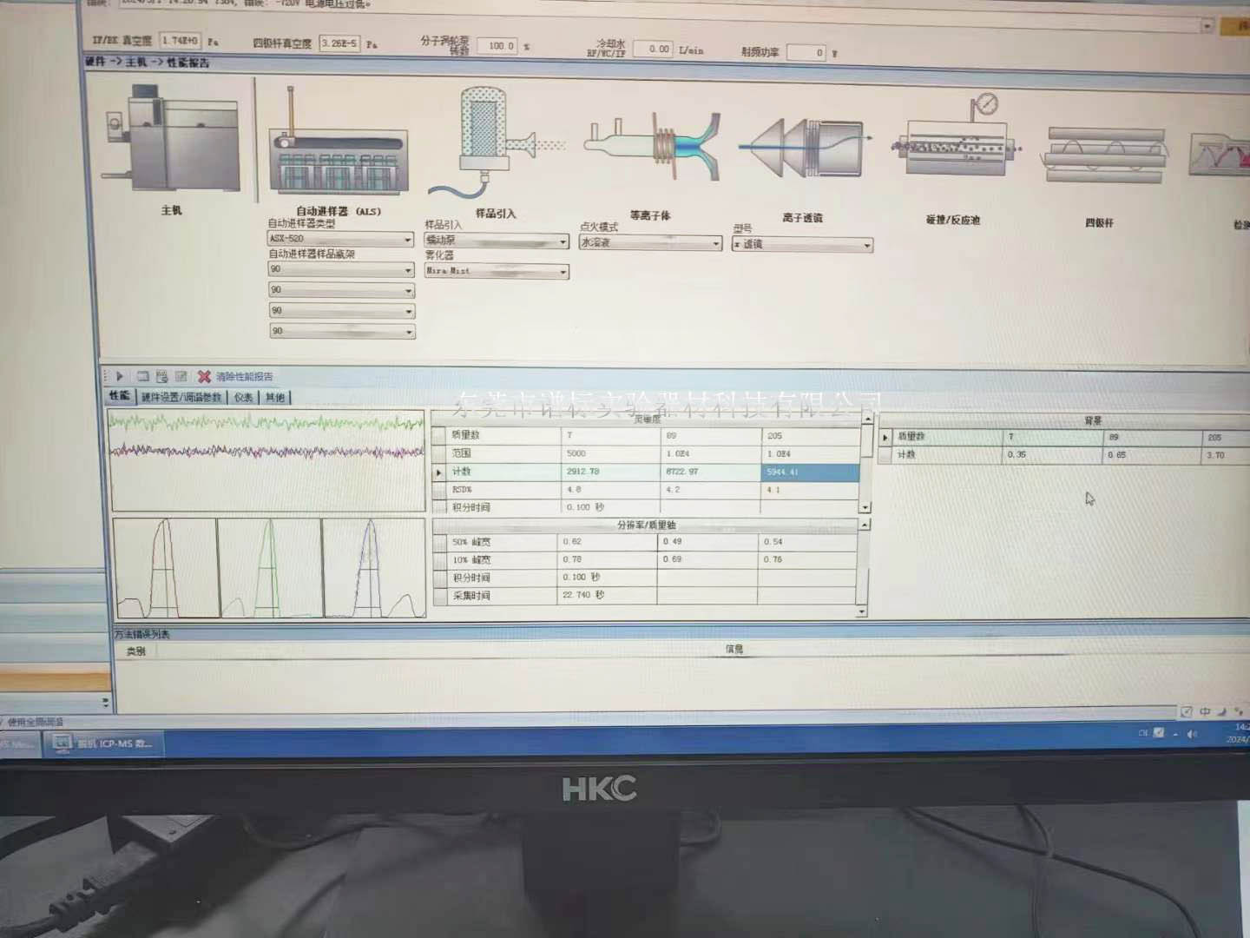Open the Mira Mist nebulizer dropdown

(x=562, y=273)
